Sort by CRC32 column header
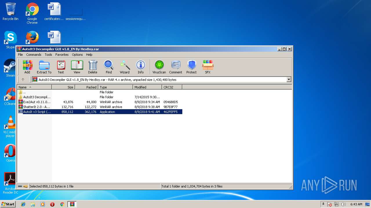This screenshot has height=208, width=371. click(x=172, y=87)
